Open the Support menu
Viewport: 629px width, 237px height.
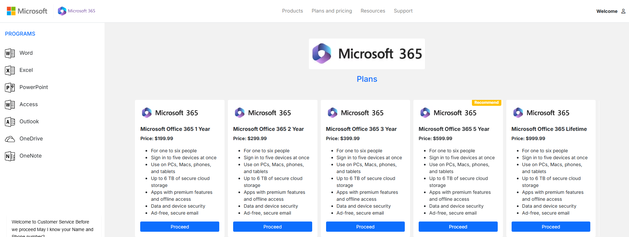coord(403,11)
